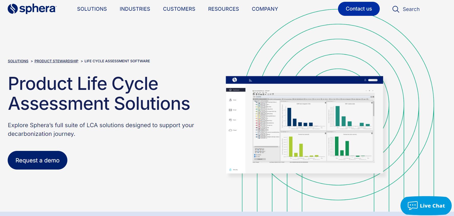This screenshot has width=454, height=216.
Task: Open the RESOURCES navigation menu
Action: pos(224,9)
